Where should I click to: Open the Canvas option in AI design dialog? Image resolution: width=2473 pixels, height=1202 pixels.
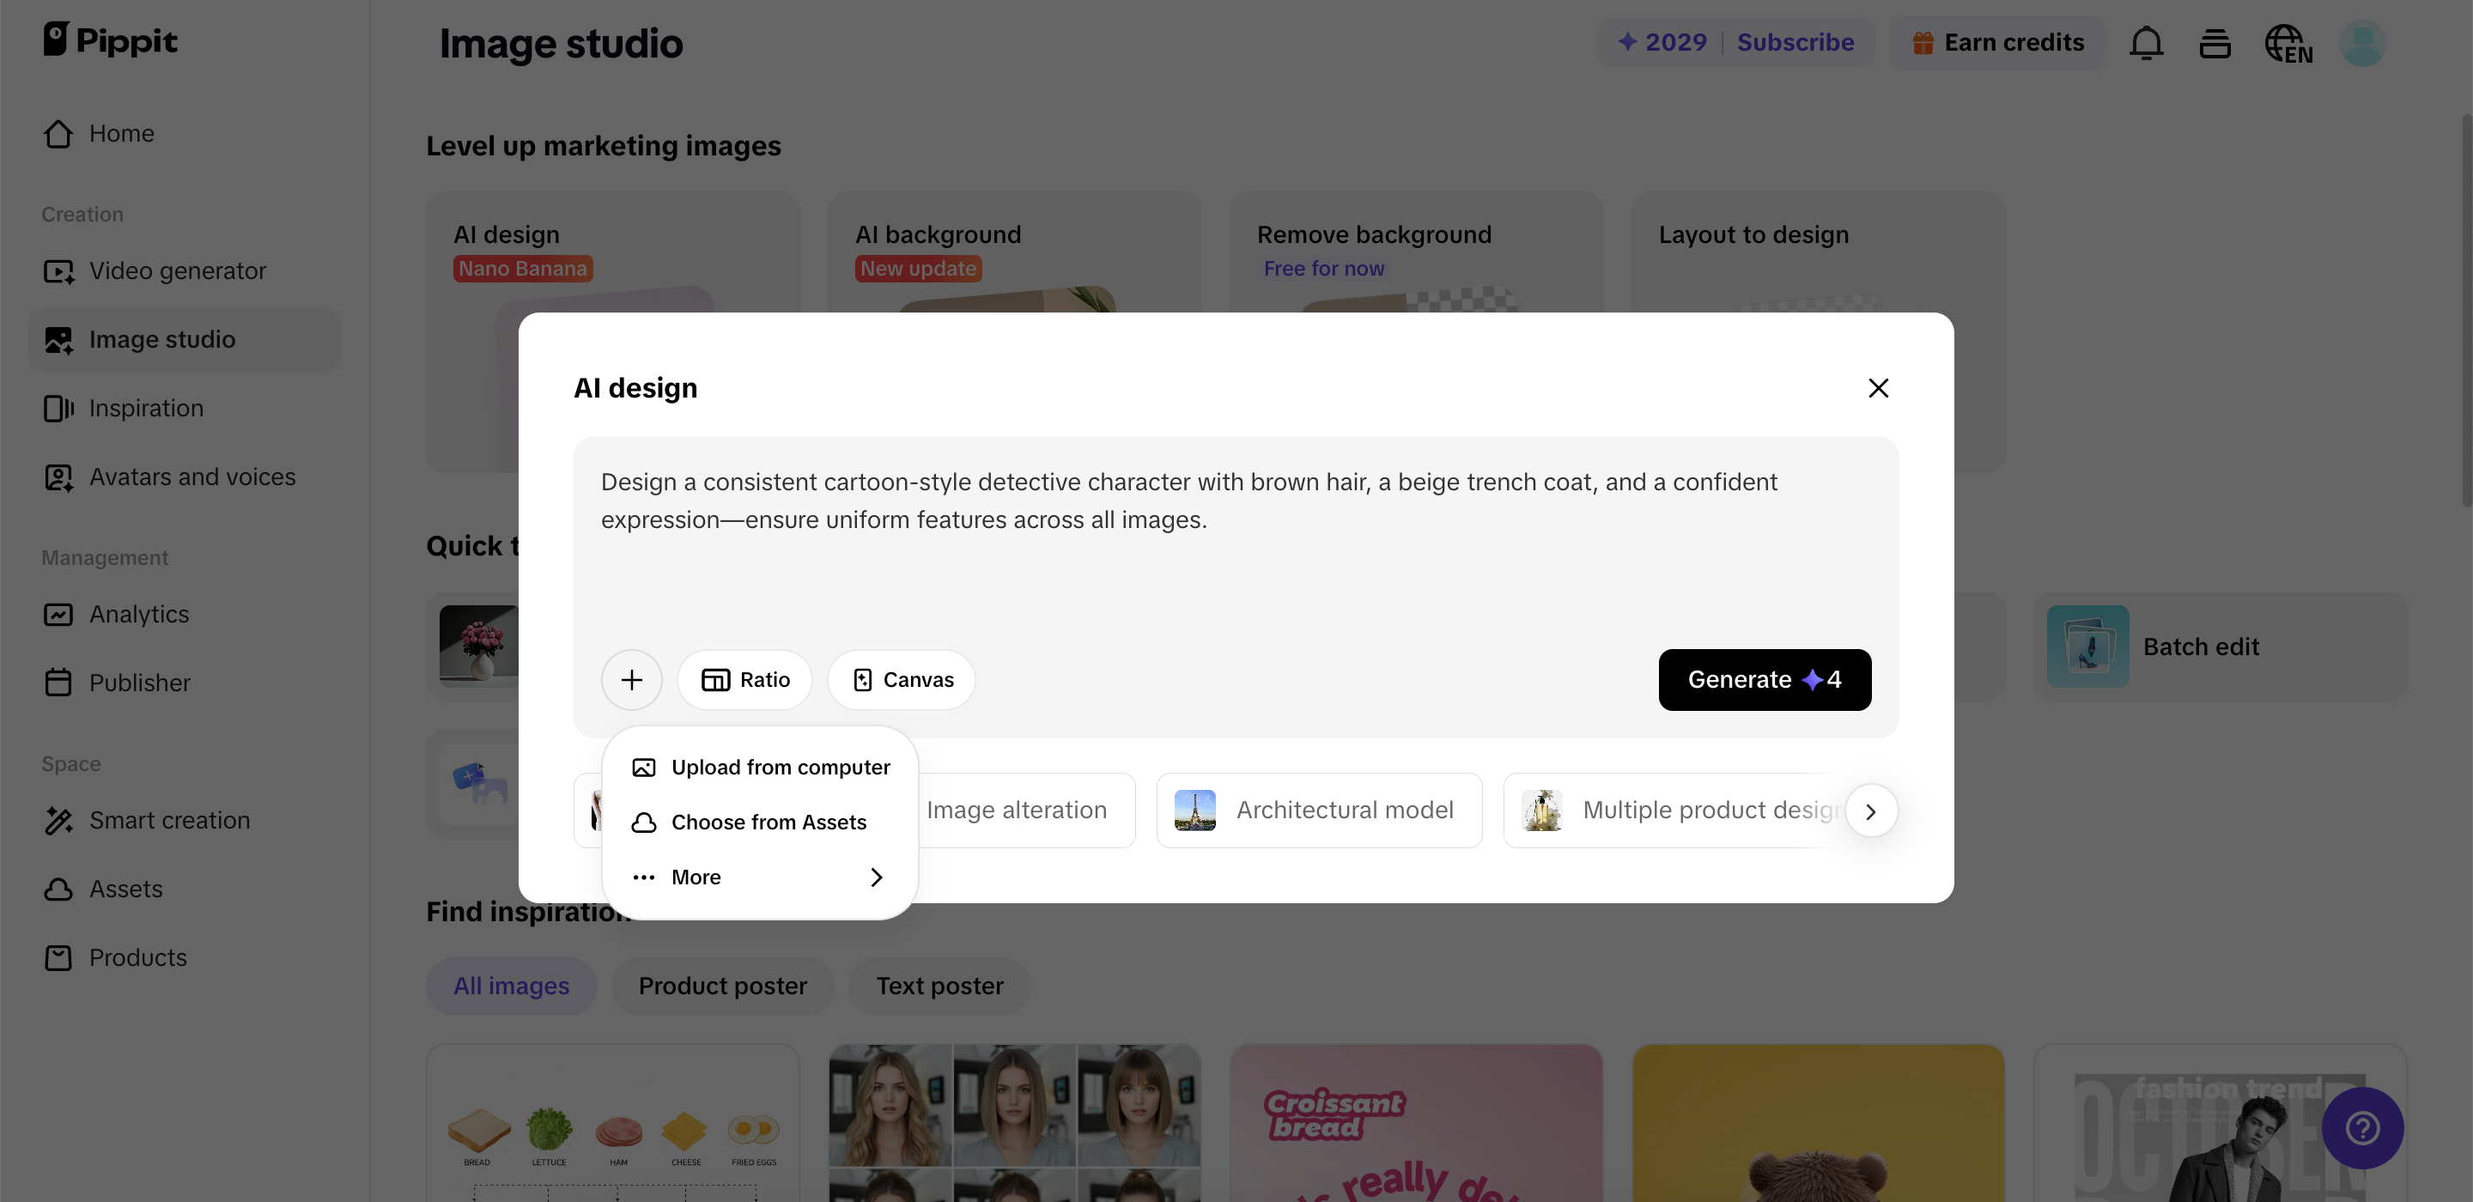coord(901,680)
